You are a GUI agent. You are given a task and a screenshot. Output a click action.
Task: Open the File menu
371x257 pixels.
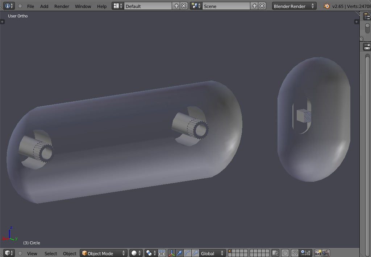[30, 6]
